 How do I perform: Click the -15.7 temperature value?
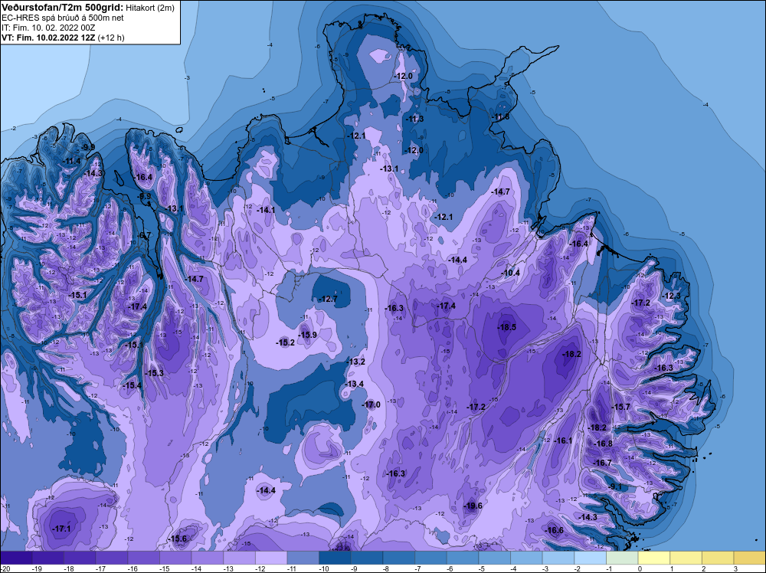tap(621, 407)
